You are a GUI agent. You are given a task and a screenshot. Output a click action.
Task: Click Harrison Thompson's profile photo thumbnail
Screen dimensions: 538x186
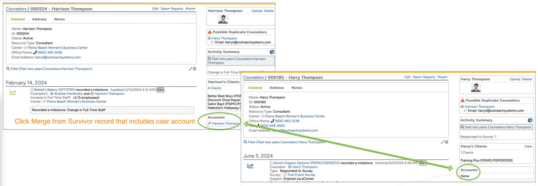[x=223, y=19]
